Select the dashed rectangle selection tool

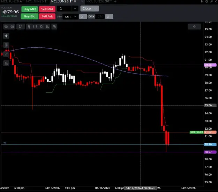35,26
